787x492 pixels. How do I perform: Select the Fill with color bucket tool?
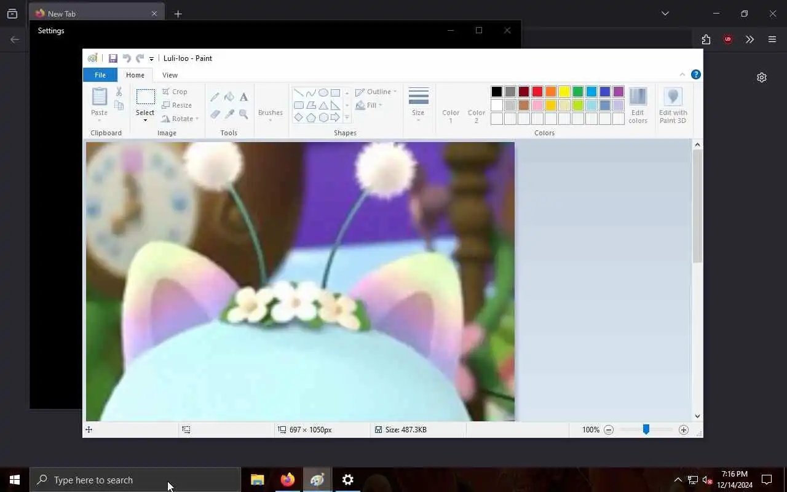[229, 97]
